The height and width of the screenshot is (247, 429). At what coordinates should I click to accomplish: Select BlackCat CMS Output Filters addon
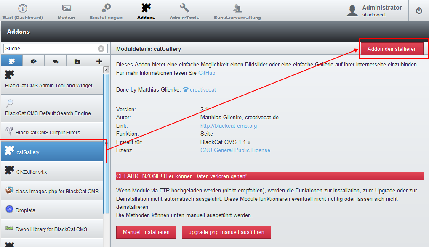(52, 132)
